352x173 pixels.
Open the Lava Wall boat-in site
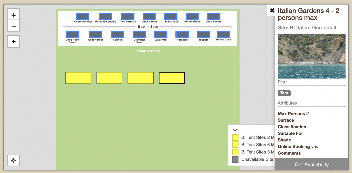161,34
